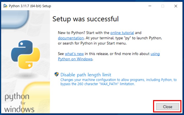This screenshot has width=184, height=115.
Task: Open the documentation link
Action: point(71,38)
